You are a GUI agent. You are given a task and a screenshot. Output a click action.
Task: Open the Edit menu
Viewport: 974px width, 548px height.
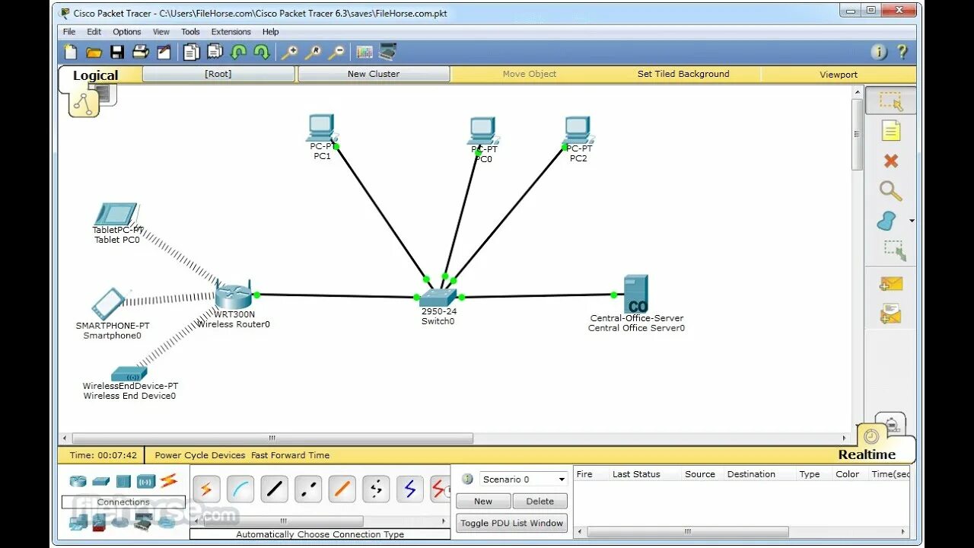pos(94,32)
